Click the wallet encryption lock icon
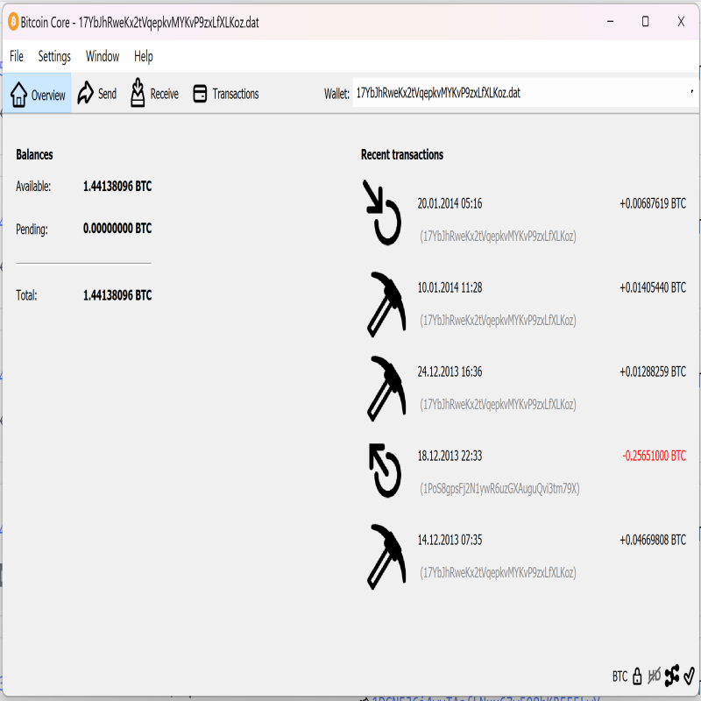This screenshot has height=701, width=701. point(638,676)
